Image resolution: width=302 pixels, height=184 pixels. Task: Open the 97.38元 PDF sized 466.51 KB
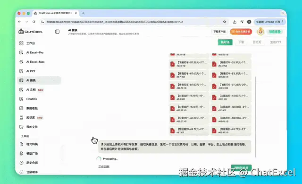click(x=231, y=86)
